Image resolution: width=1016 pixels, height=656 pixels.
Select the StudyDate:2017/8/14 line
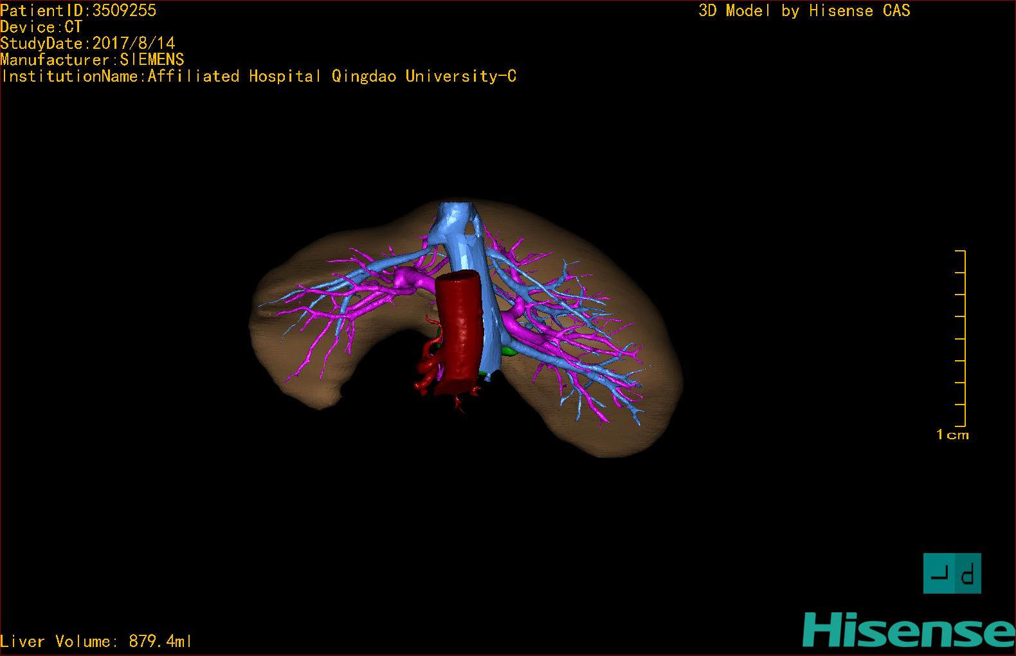(x=87, y=43)
